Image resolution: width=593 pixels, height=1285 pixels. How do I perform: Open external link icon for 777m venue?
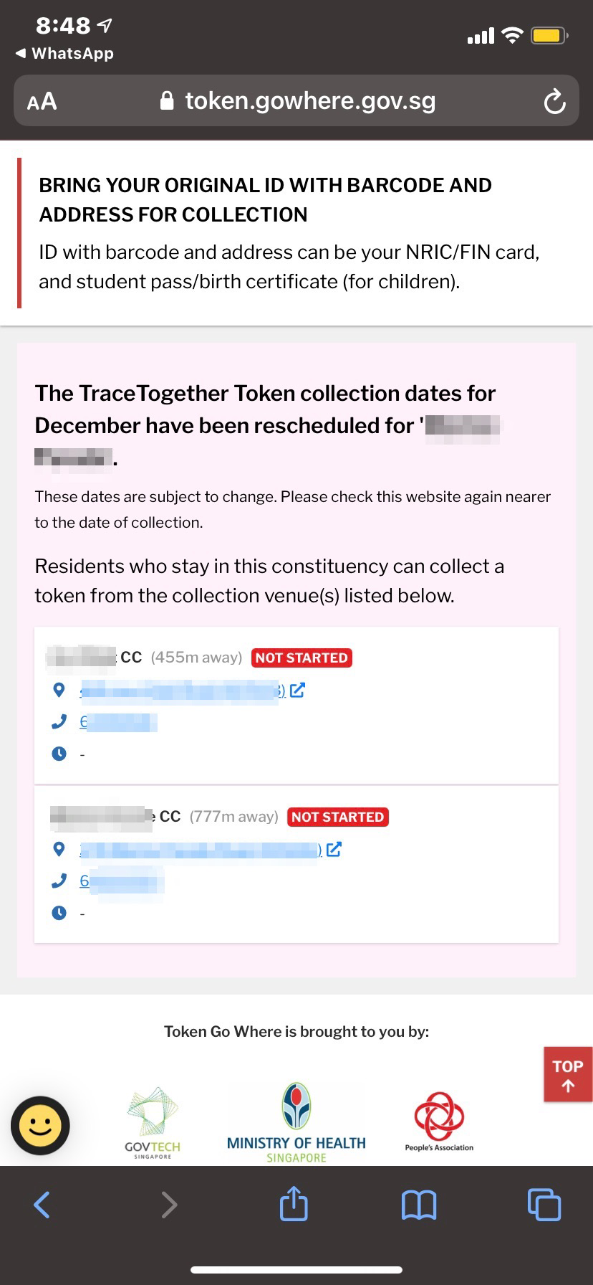point(334,850)
